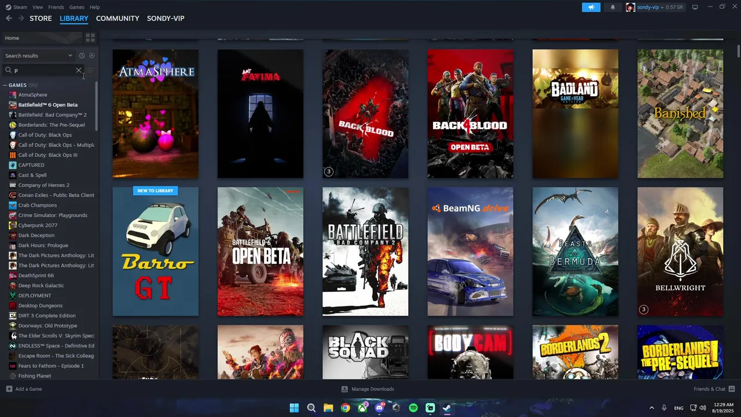Open advanced filter options icon
The height and width of the screenshot is (417, 741).
(x=90, y=70)
